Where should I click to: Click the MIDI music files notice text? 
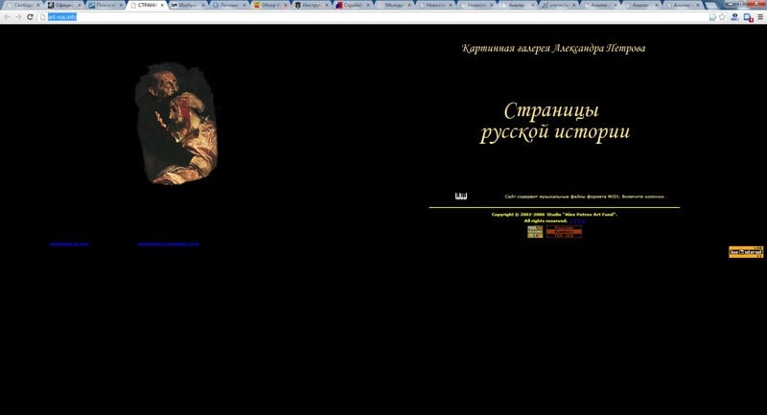click(x=585, y=196)
